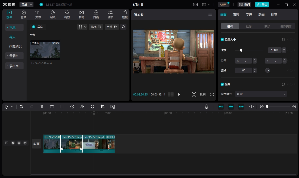The width and height of the screenshot is (299, 178).
Task: Click the rotation dial knob
Action: 268,70
